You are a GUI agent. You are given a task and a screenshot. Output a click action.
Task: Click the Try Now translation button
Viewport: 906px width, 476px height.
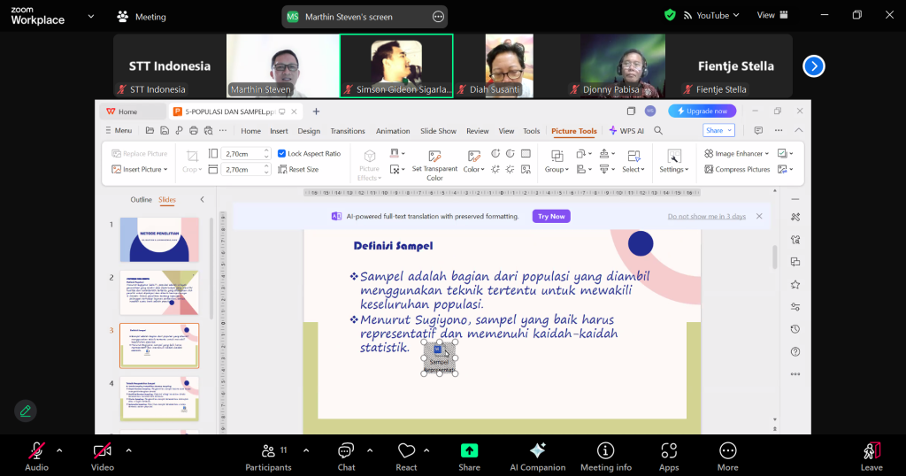(x=551, y=216)
